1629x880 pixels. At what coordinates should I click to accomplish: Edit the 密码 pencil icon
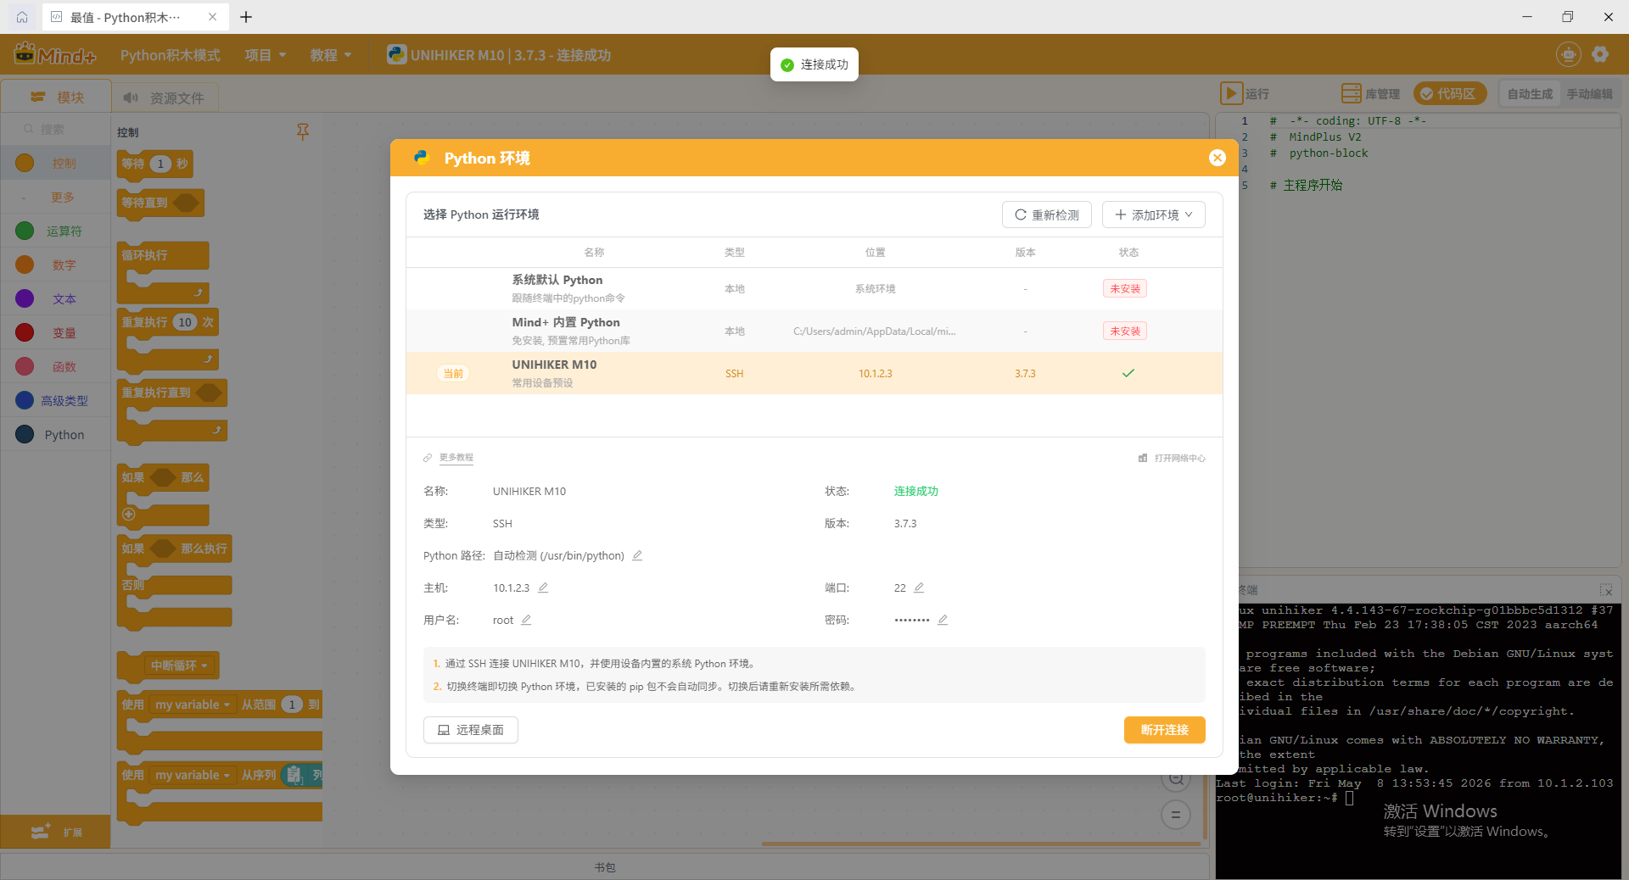(943, 620)
